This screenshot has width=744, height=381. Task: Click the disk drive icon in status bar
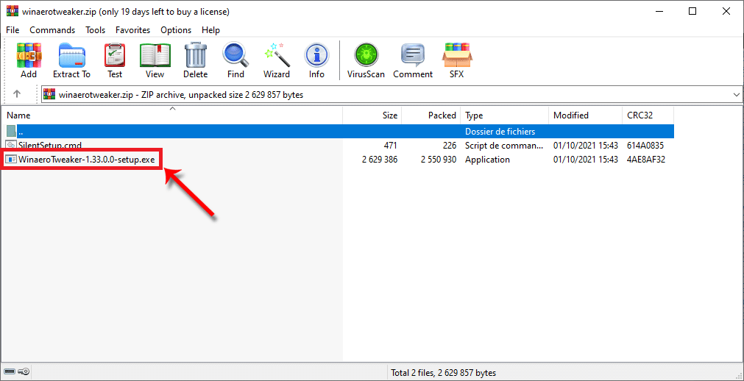click(x=10, y=371)
